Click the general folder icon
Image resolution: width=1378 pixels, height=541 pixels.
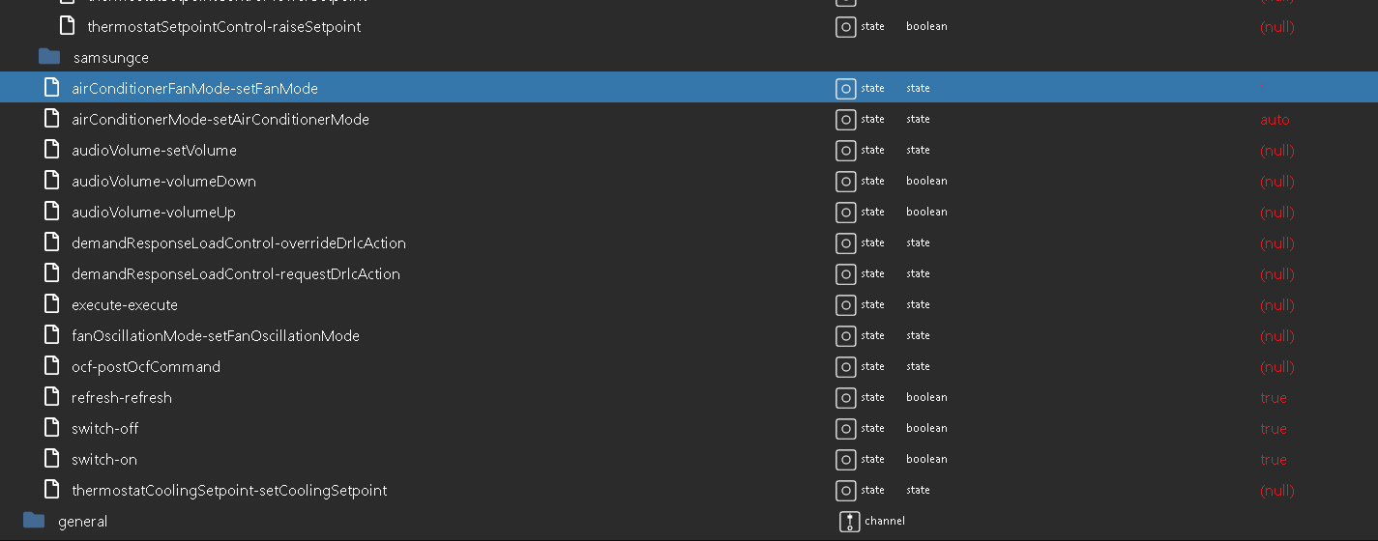[34, 521]
